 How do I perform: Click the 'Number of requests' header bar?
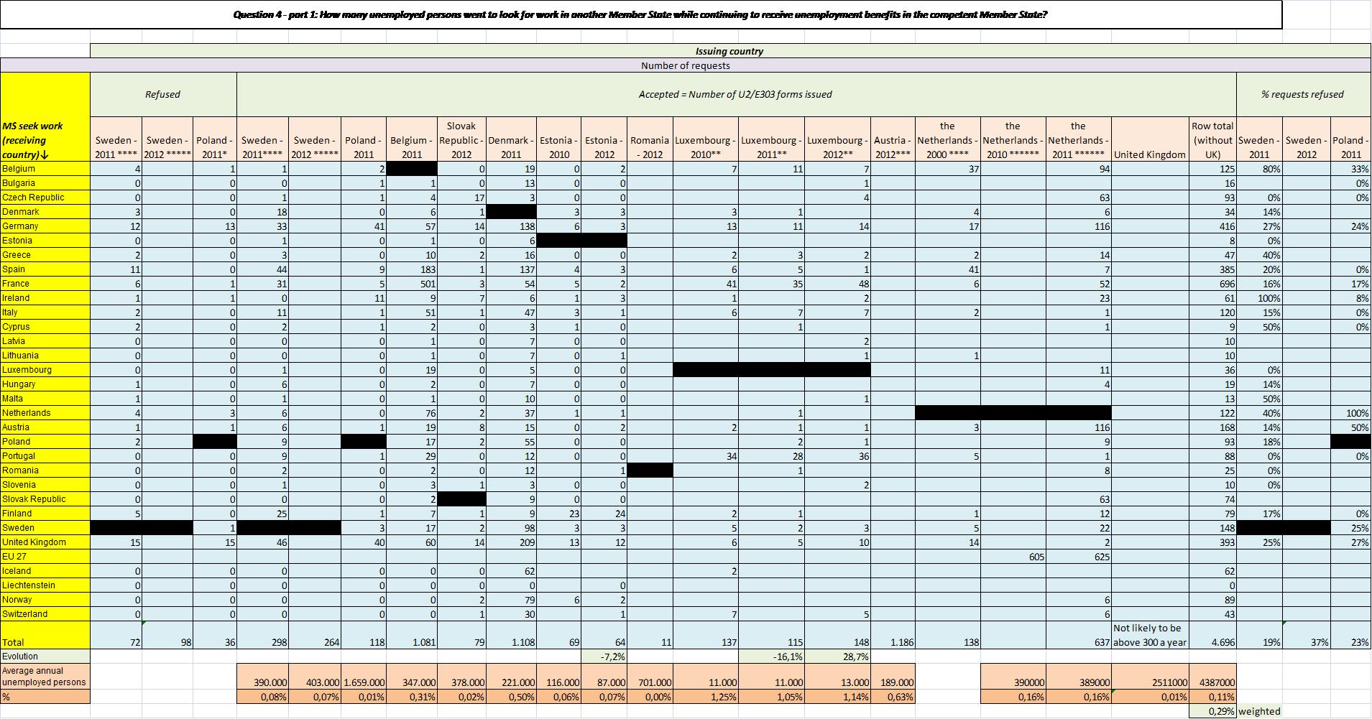pos(685,65)
